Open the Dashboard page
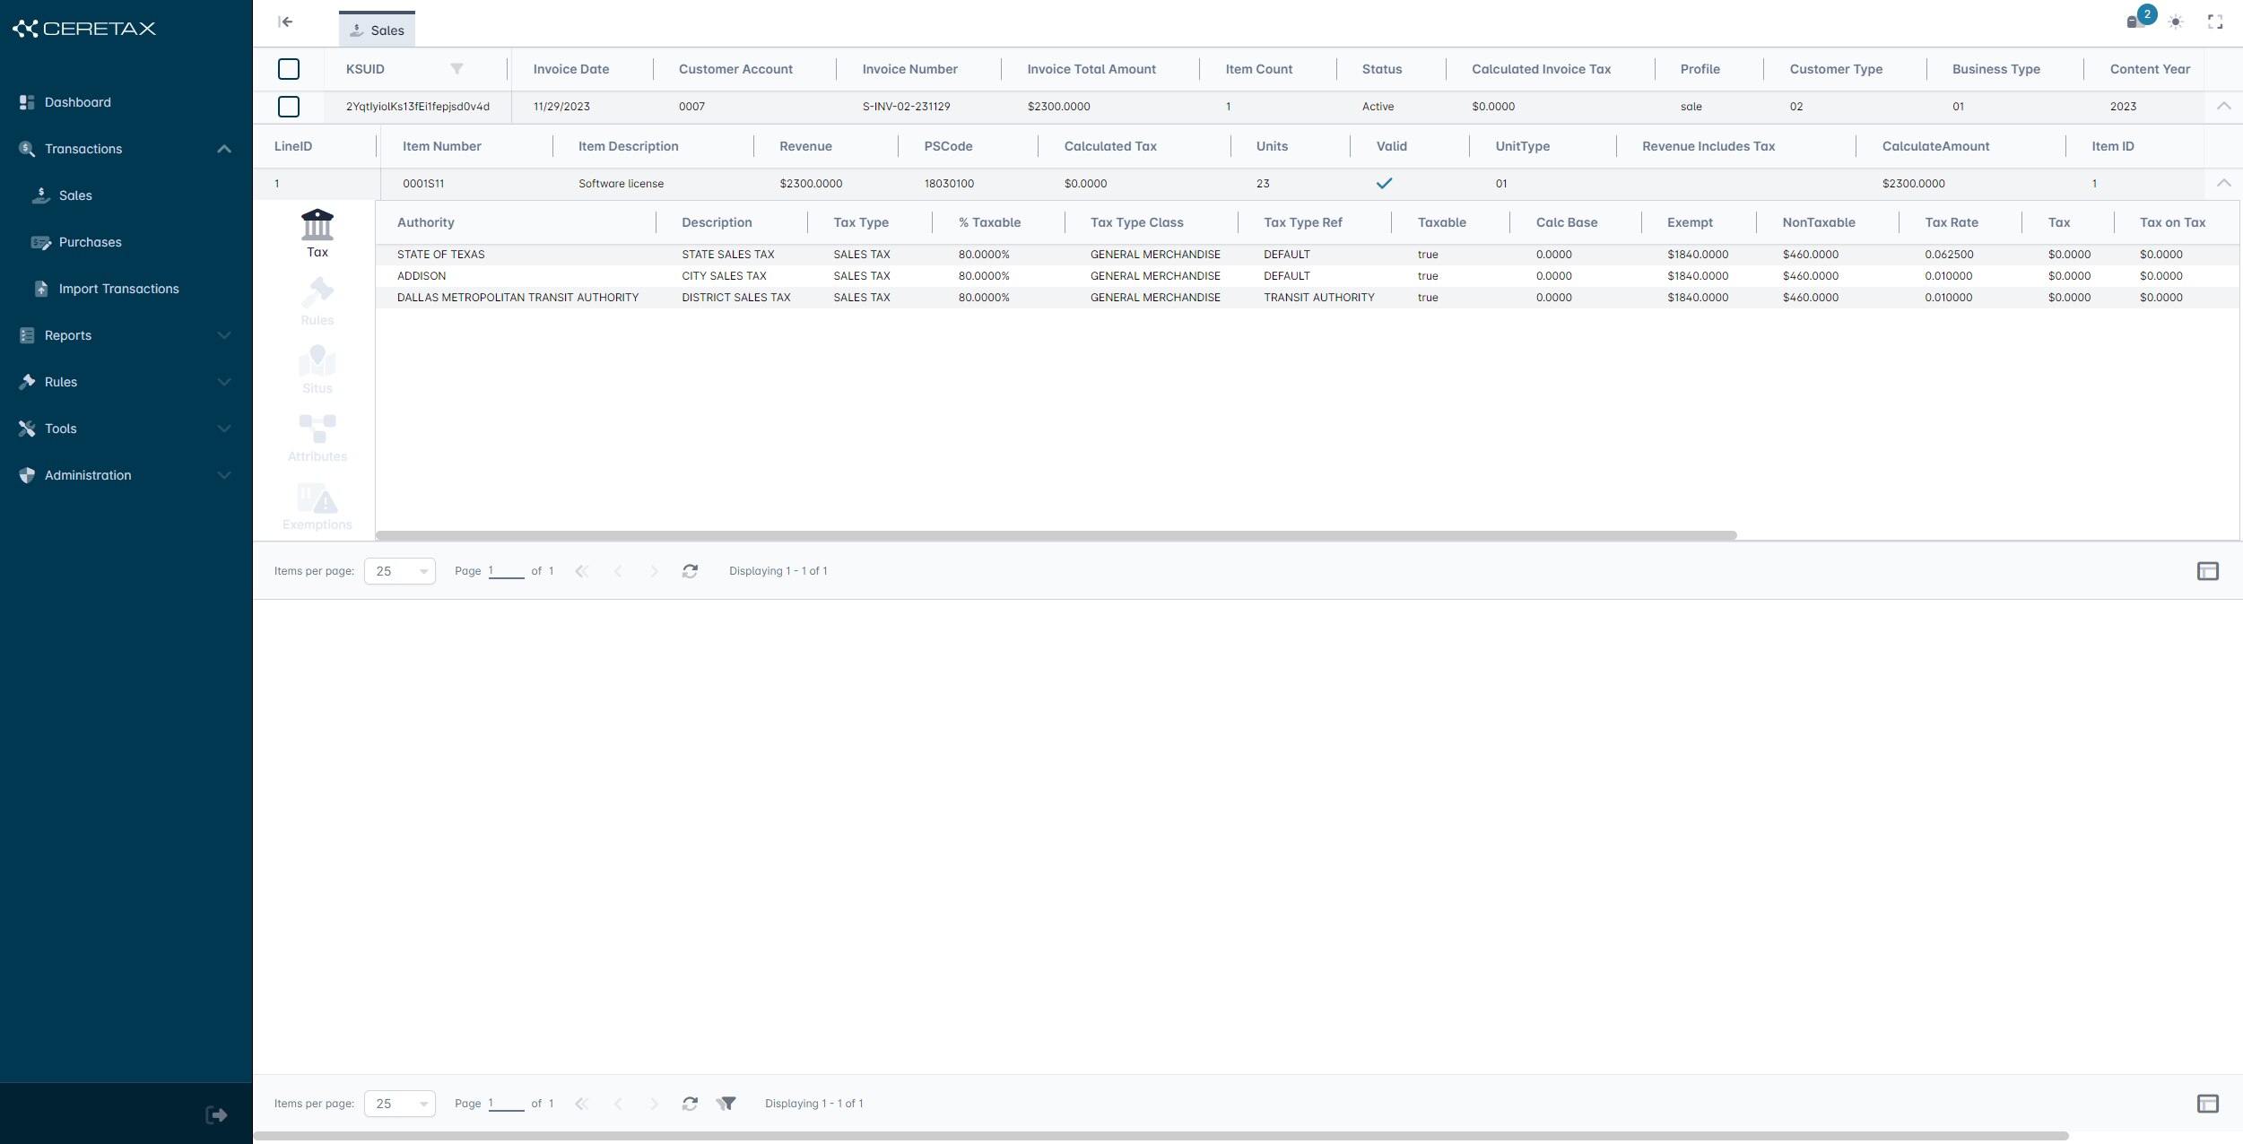Viewport: 2243px width, 1144px height. click(78, 102)
